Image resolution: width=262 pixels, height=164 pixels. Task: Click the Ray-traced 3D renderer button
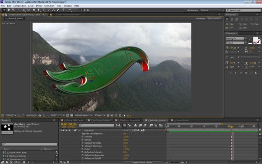[x=214, y=19]
